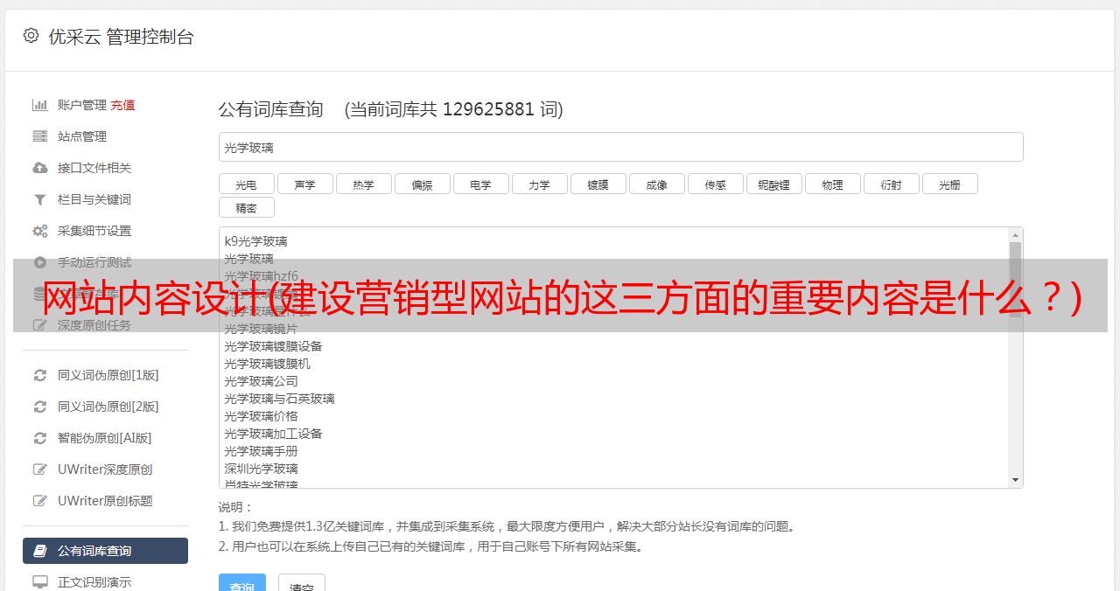Open the 充值 recharge link
The width and height of the screenshot is (1120, 591).
[122, 105]
